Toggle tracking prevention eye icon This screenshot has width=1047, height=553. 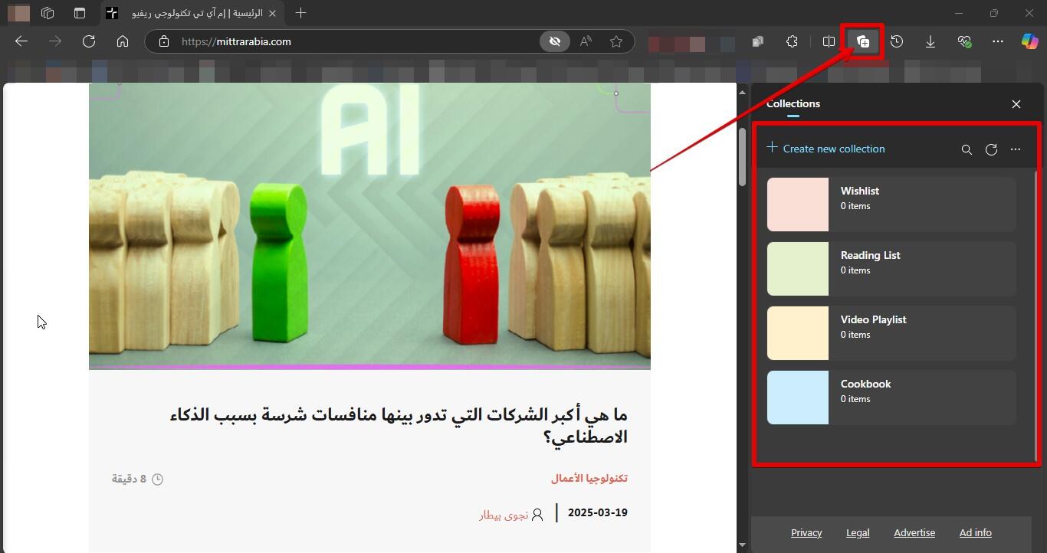point(555,41)
